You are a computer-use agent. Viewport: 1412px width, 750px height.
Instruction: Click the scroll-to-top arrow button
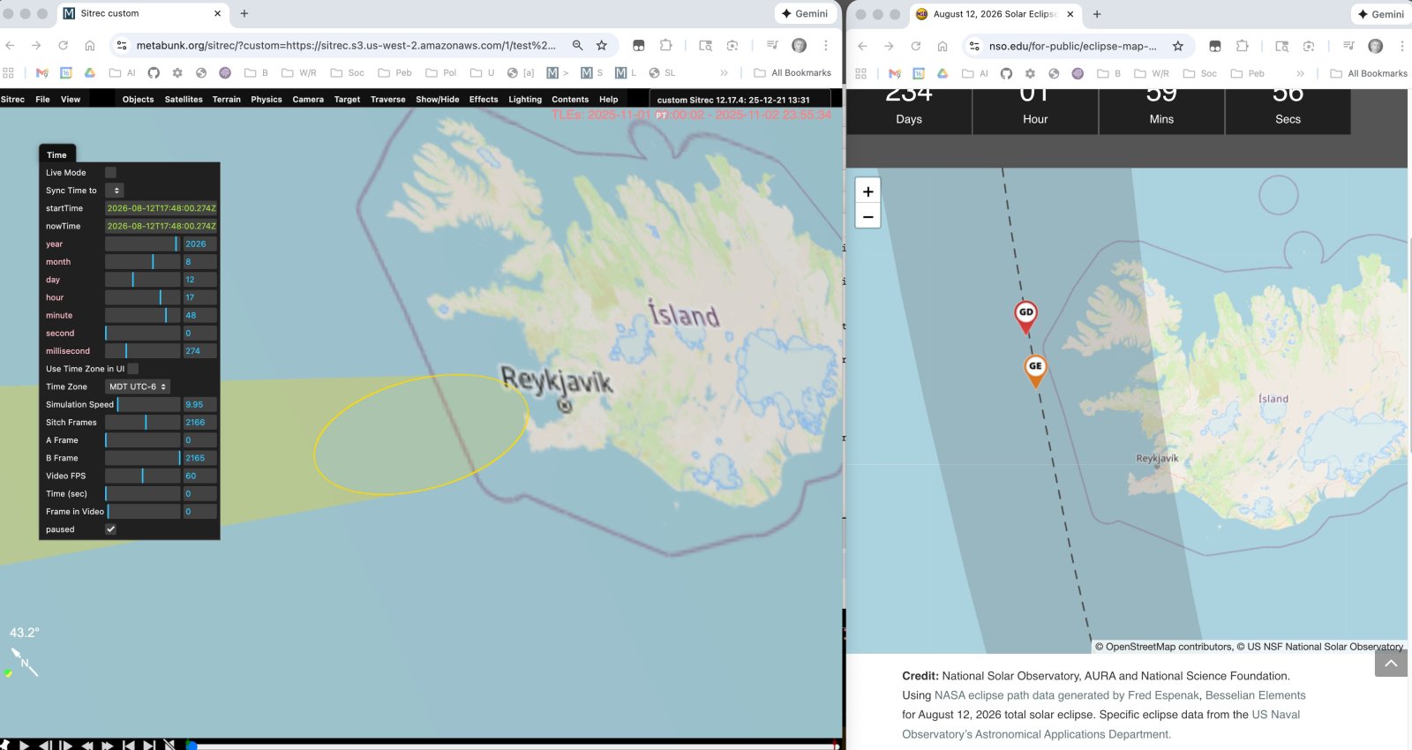pos(1391,664)
